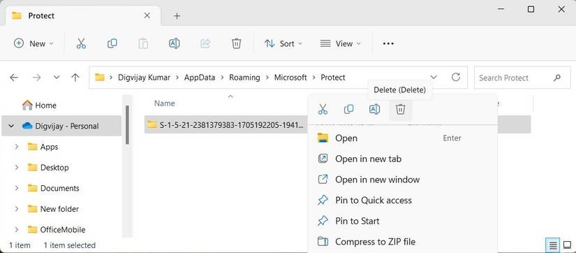Click in the Search Protect field
Viewport: 576px width, 253px height.
click(522, 78)
